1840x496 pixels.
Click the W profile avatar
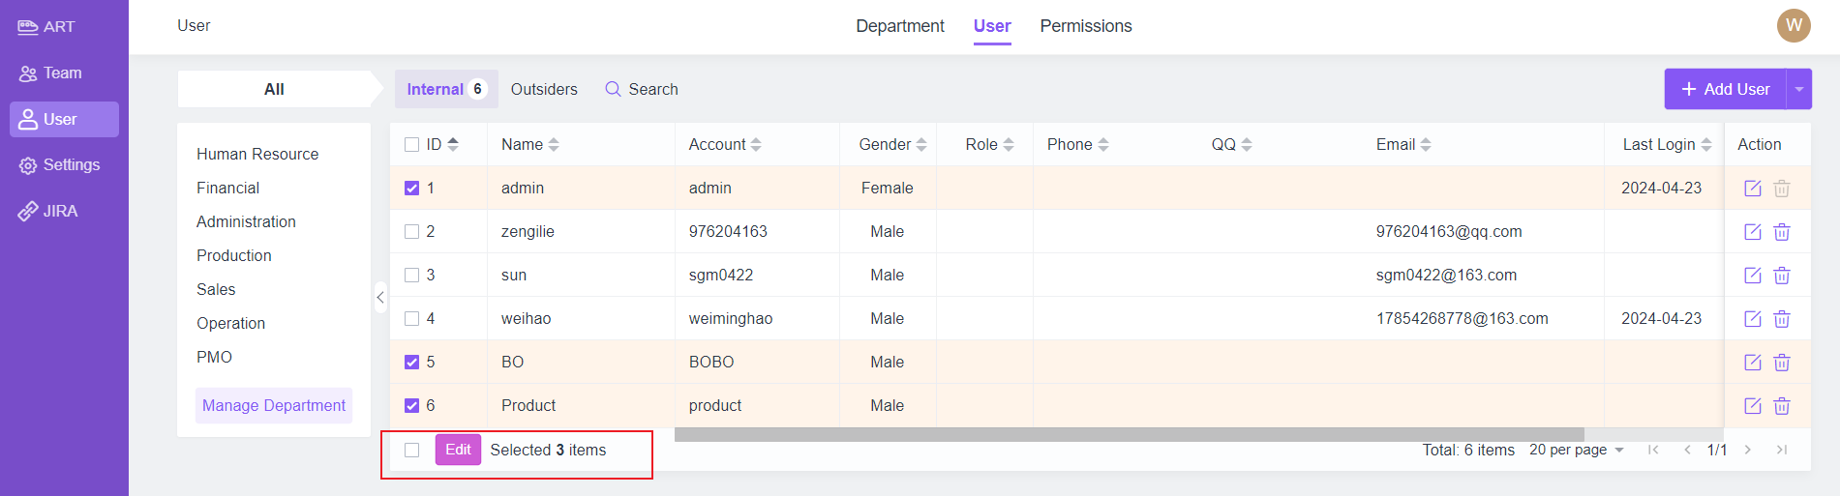[1794, 25]
